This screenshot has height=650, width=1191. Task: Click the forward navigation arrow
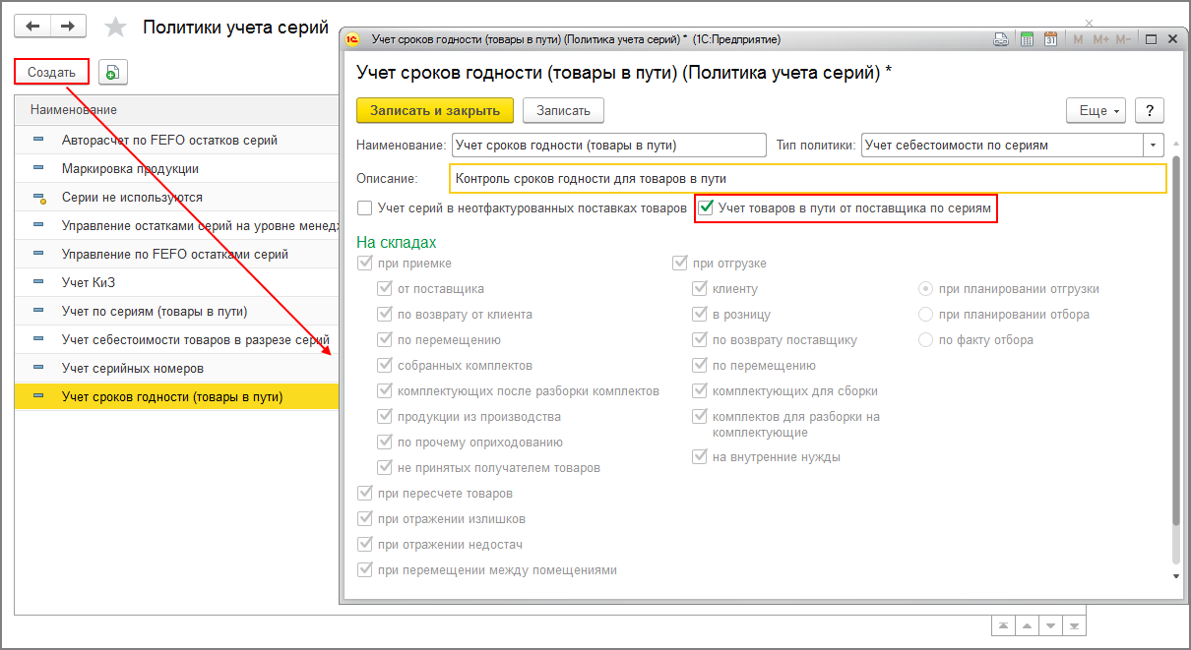[x=68, y=27]
